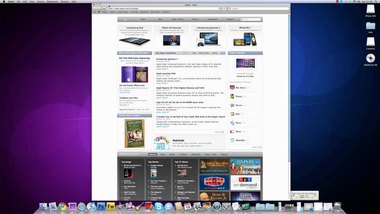380x214 pixels.
Task: Expand the Video Tutorials header arrow
Action: coord(261,53)
